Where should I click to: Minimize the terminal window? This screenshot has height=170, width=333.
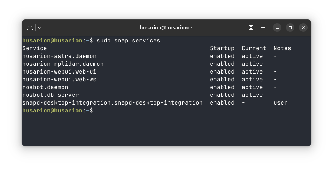277,28
